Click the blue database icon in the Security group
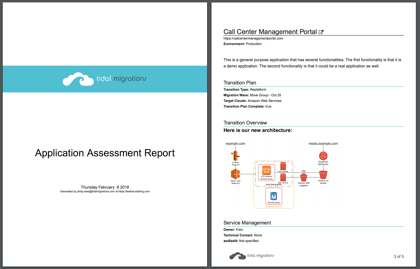This screenshot has height=269, width=420. tap(274, 196)
